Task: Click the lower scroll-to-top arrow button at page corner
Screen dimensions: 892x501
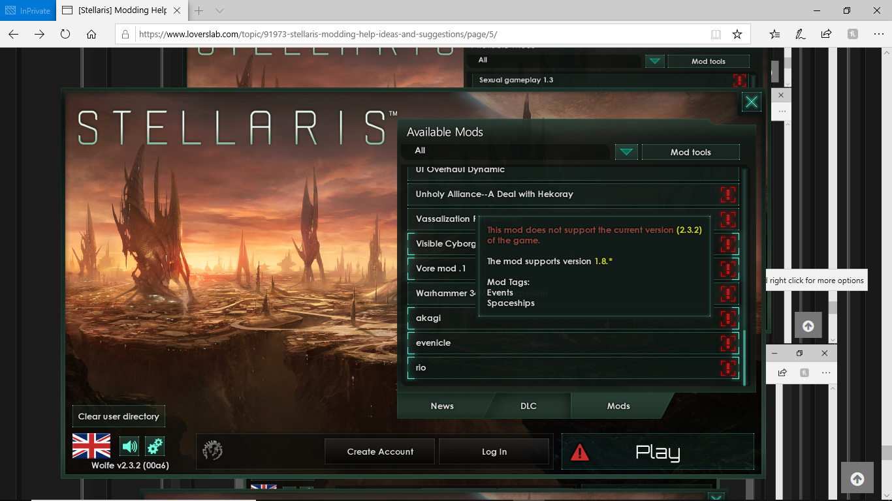Action: point(857,479)
